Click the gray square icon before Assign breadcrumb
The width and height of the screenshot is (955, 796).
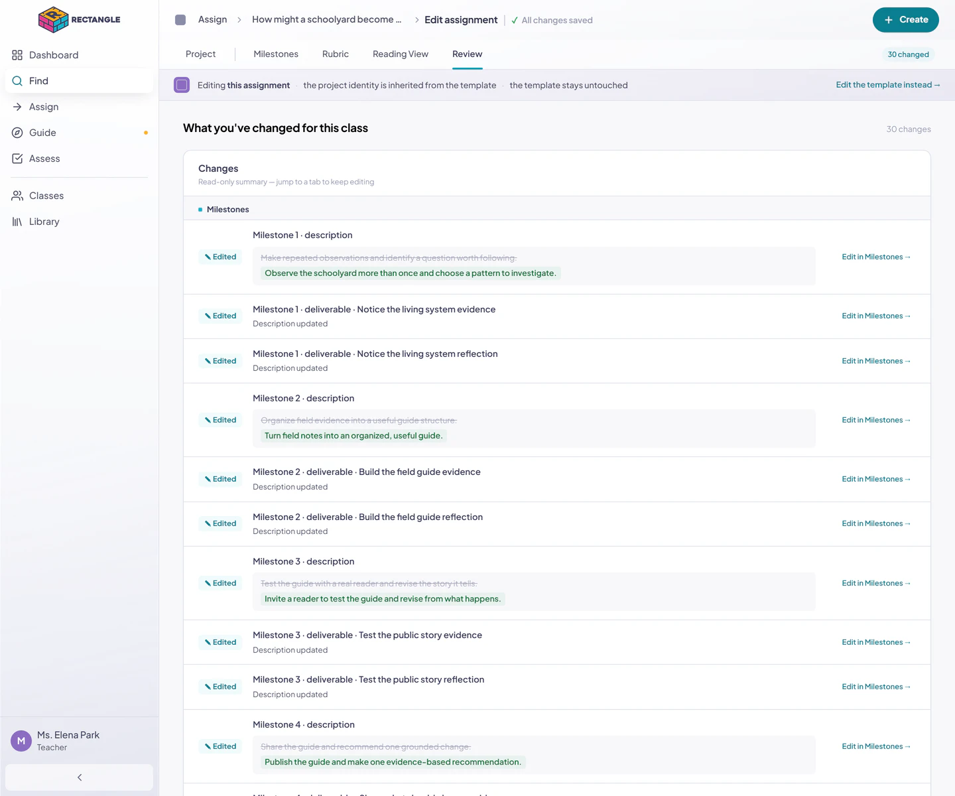(180, 20)
